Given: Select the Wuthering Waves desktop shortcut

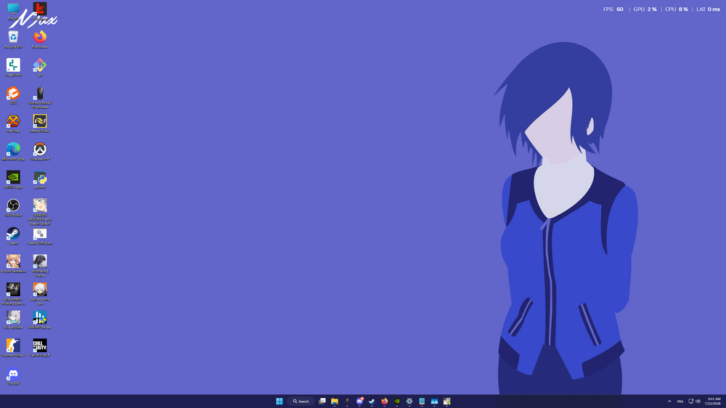Looking at the screenshot, I should tap(40, 266).
